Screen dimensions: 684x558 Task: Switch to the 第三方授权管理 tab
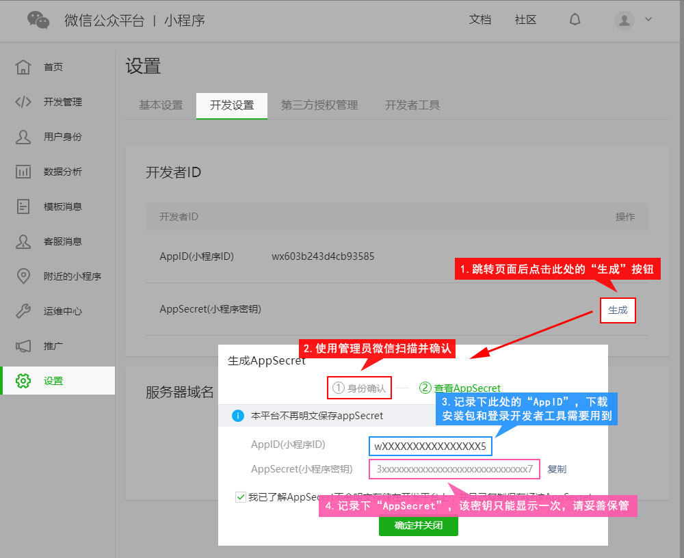pyautogui.click(x=319, y=105)
